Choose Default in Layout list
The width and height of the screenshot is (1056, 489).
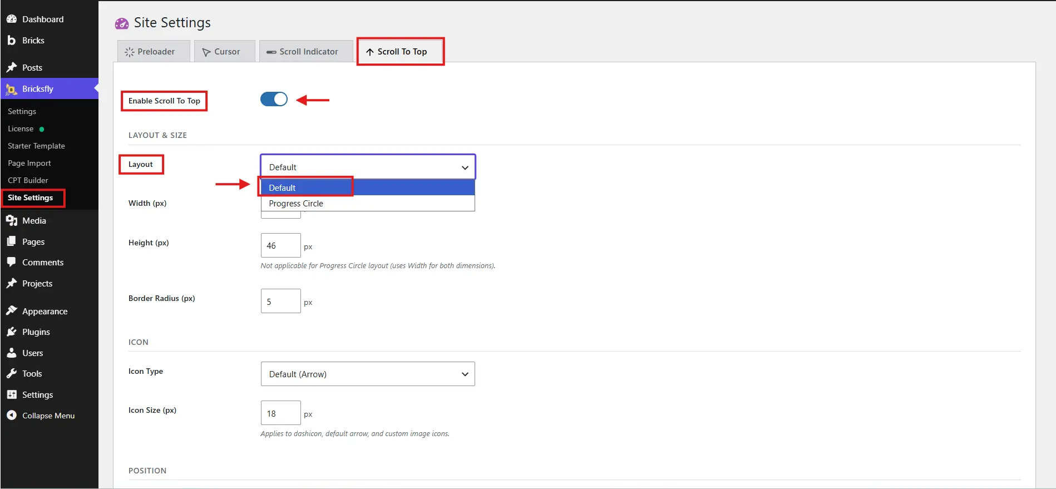[368, 187]
